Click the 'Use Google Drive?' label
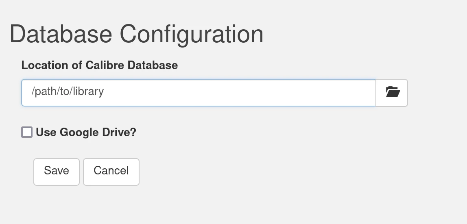 [x=86, y=132]
